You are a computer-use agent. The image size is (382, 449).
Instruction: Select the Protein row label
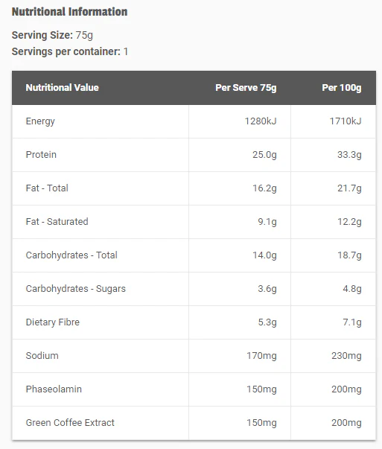(x=41, y=155)
